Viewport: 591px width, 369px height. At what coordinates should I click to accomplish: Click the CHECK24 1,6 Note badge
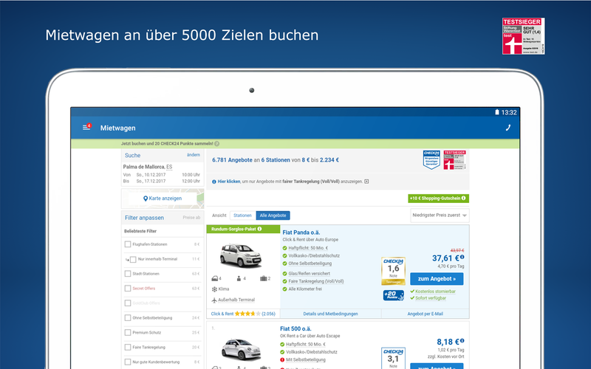(x=393, y=271)
